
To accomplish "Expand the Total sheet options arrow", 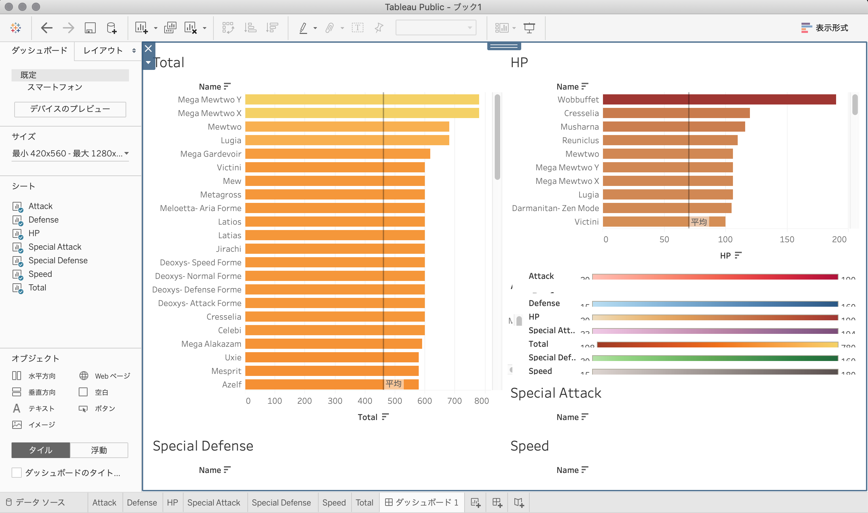I will coord(148,62).
